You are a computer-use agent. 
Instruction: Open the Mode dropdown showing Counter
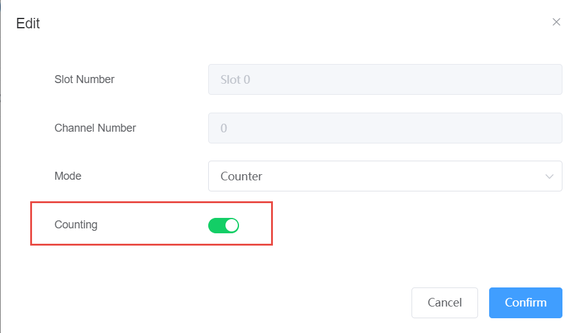pyautogui.click(x=384, y=176)
